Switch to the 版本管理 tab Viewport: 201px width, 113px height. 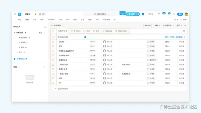click(x=106, y=20)
